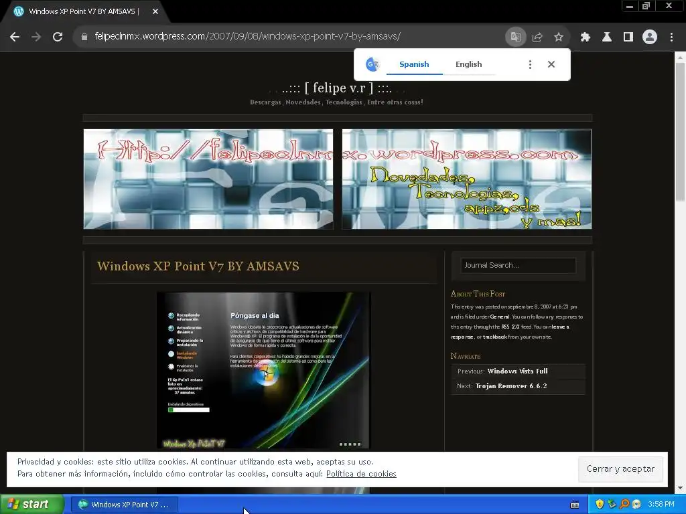The image size is (686, 514).
Task: Click the WordPress favicon on the tab
Action: (x=19, y=11)
